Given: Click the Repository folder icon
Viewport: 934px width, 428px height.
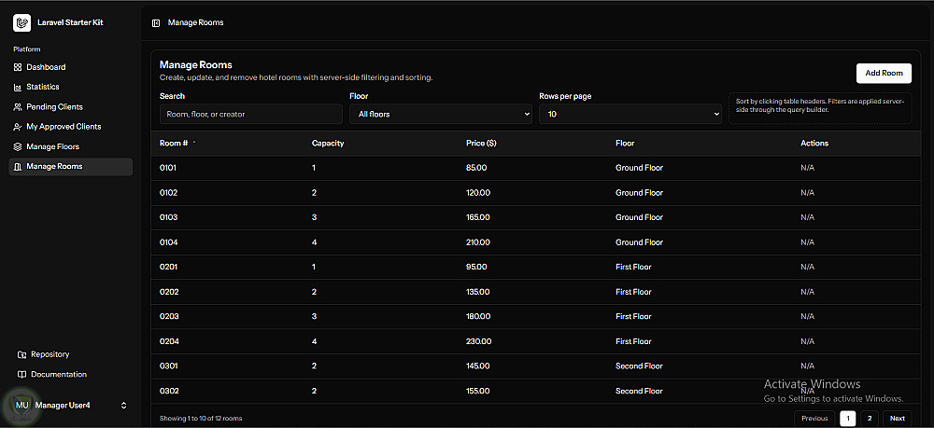Looking at the screenshot, I should click(x=22, y=354).
